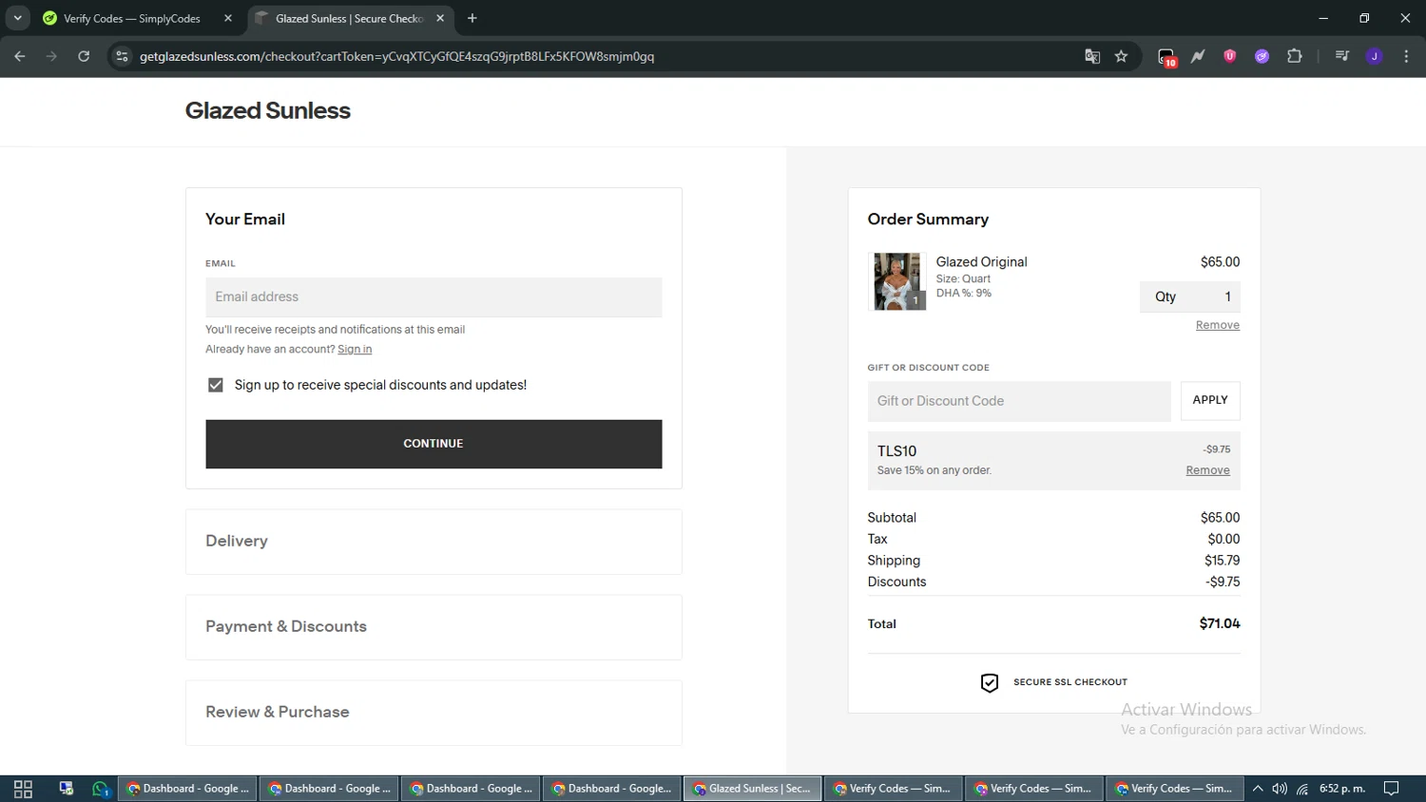Open Chrome three-dot menu

point(1406,56)
